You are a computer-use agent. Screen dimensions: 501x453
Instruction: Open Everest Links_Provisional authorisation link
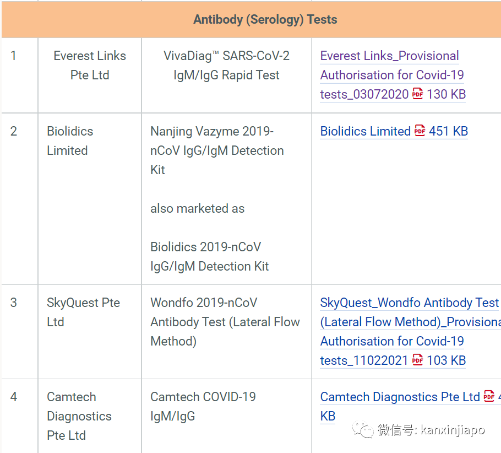(393, 75)
